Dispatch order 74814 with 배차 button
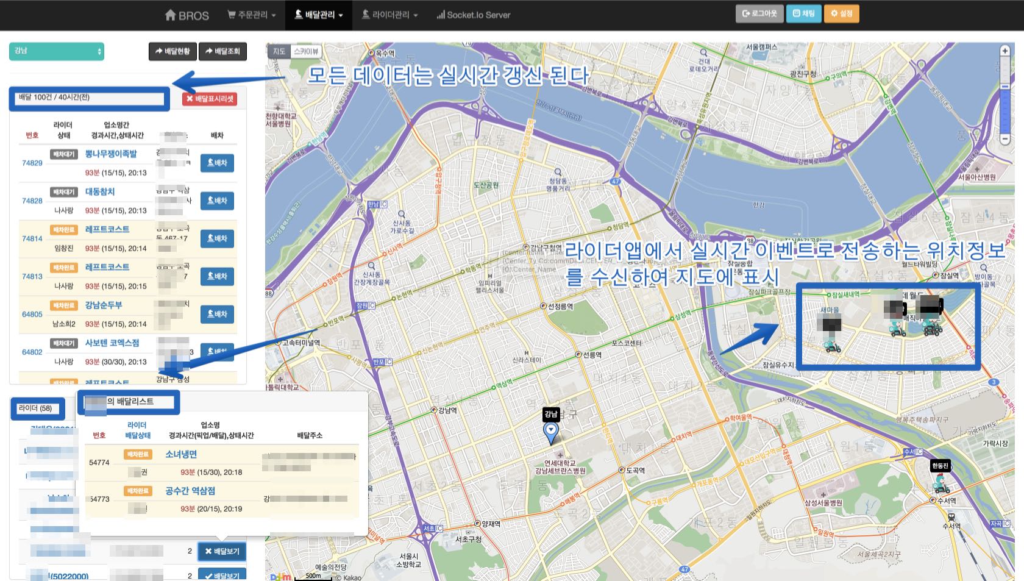1024x581 pixels. [217, 238]
